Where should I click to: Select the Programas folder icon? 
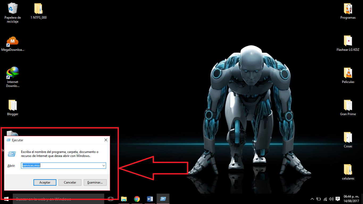coord(348,11)
